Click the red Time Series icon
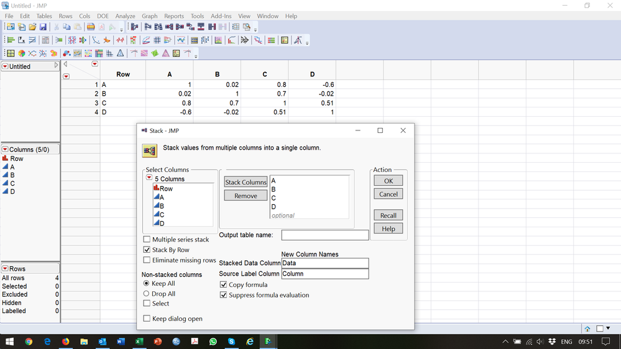Screen dimensions: 621x349 (120, 40)
